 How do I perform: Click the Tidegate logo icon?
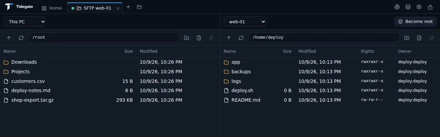pyautogui.click(x=9, y=7)
